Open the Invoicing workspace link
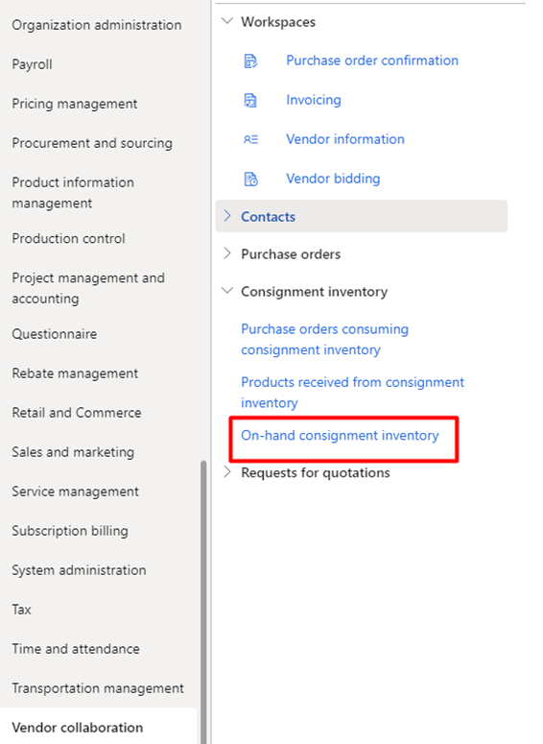 [x=314, y=100]
